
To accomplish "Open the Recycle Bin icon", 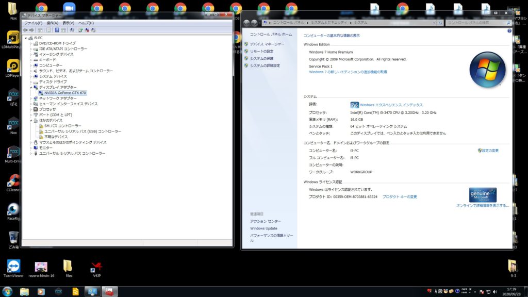I will (13, 238).
